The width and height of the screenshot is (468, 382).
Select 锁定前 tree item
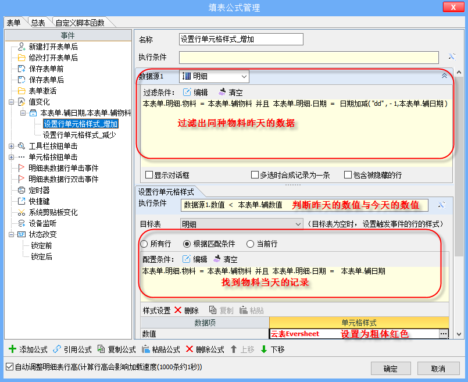click(41, 245)
